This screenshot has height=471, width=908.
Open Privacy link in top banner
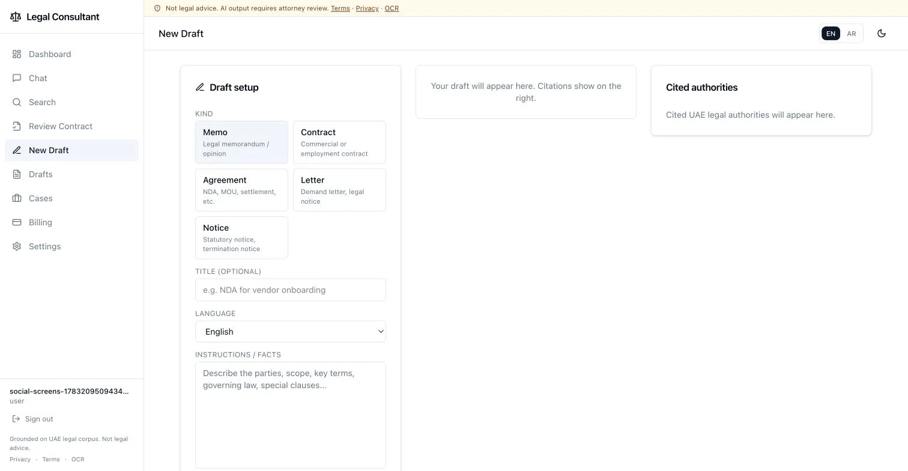coord(367,8)
